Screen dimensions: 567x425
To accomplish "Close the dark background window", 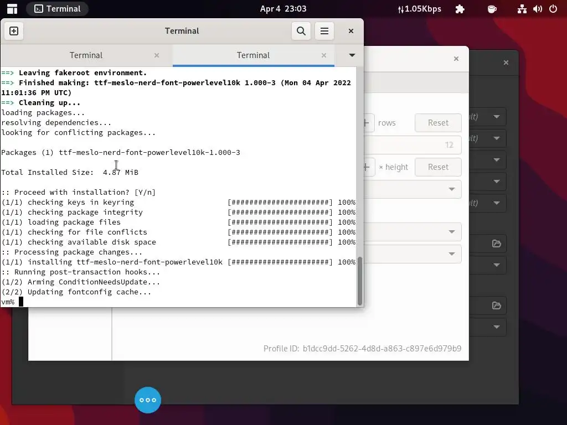I will click(x=506, y=63).
